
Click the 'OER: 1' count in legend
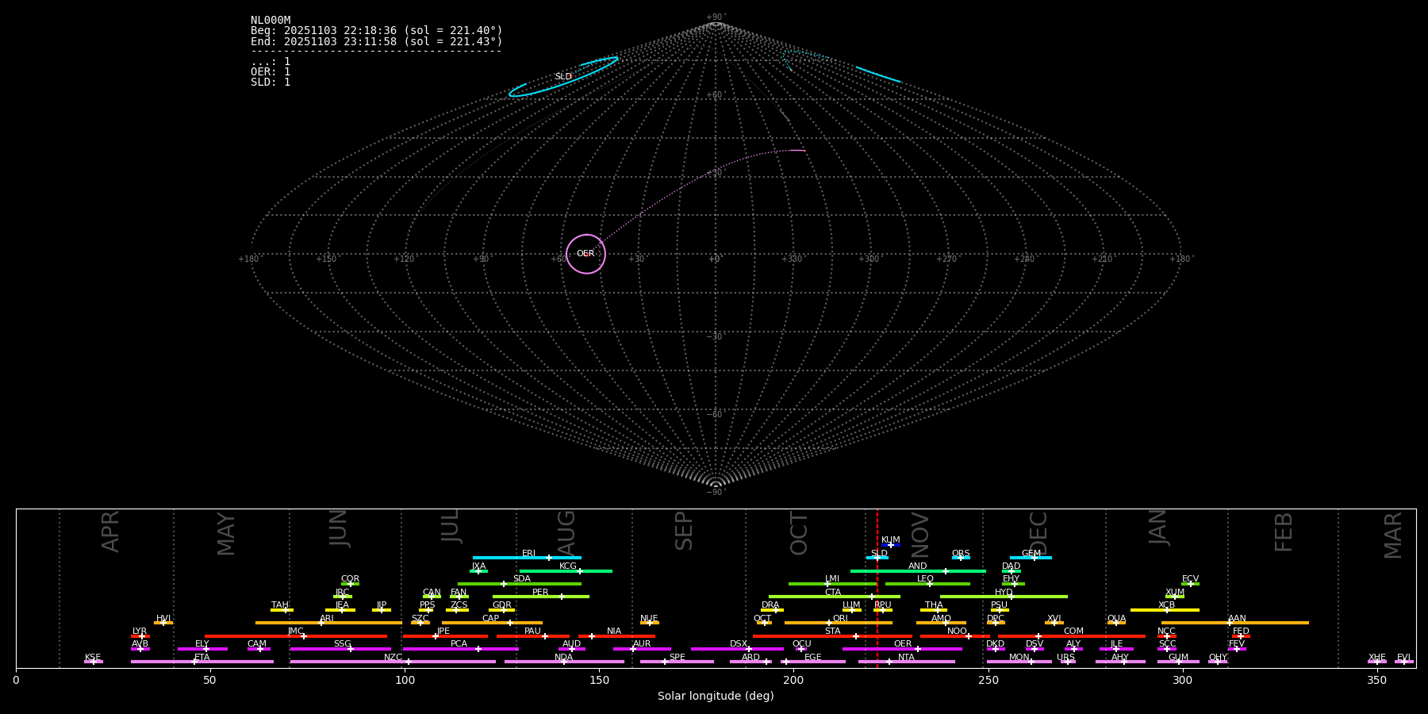pyautogui.click(x=271, y=72)
